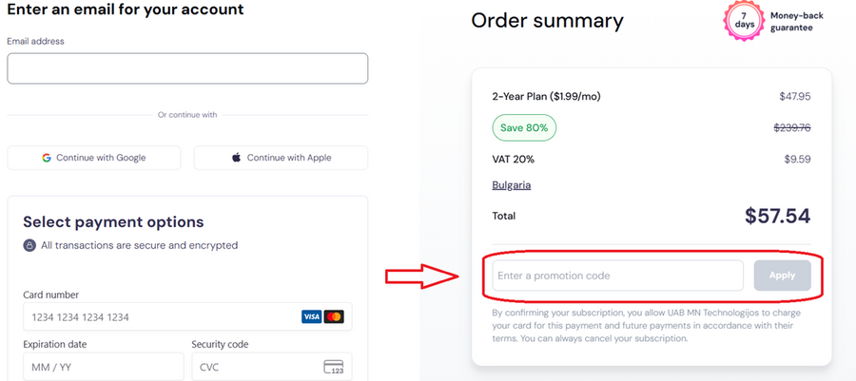Screen dimensions: 856x381
Task: Click the promotion code input
Action: [617, 276]
